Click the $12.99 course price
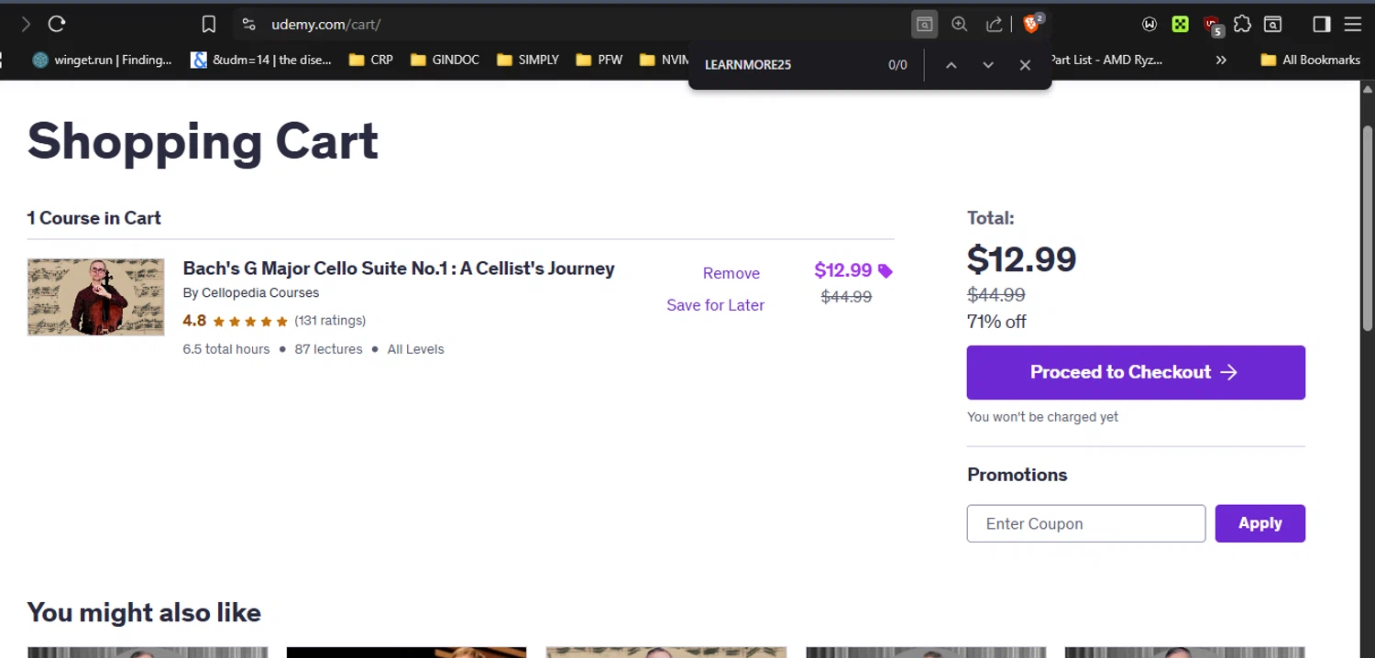This screenshot has height=658, width=1375. pyautogui.click(x=843, y=270)
